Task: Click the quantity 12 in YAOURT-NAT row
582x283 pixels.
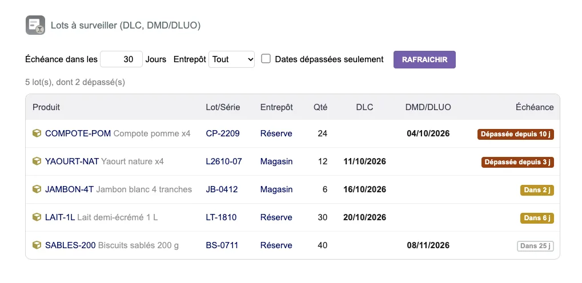Action: (323, 161)
